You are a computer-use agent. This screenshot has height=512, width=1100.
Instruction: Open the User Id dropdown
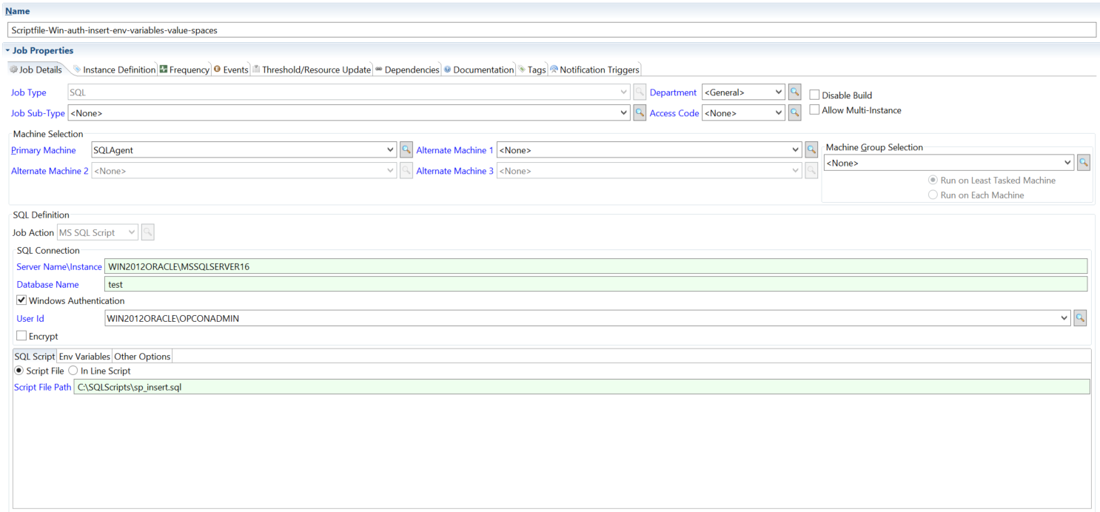[1064, 318]
